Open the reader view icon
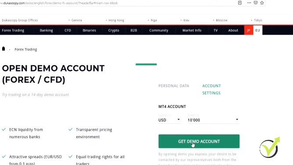 click(x=240, y=3)
